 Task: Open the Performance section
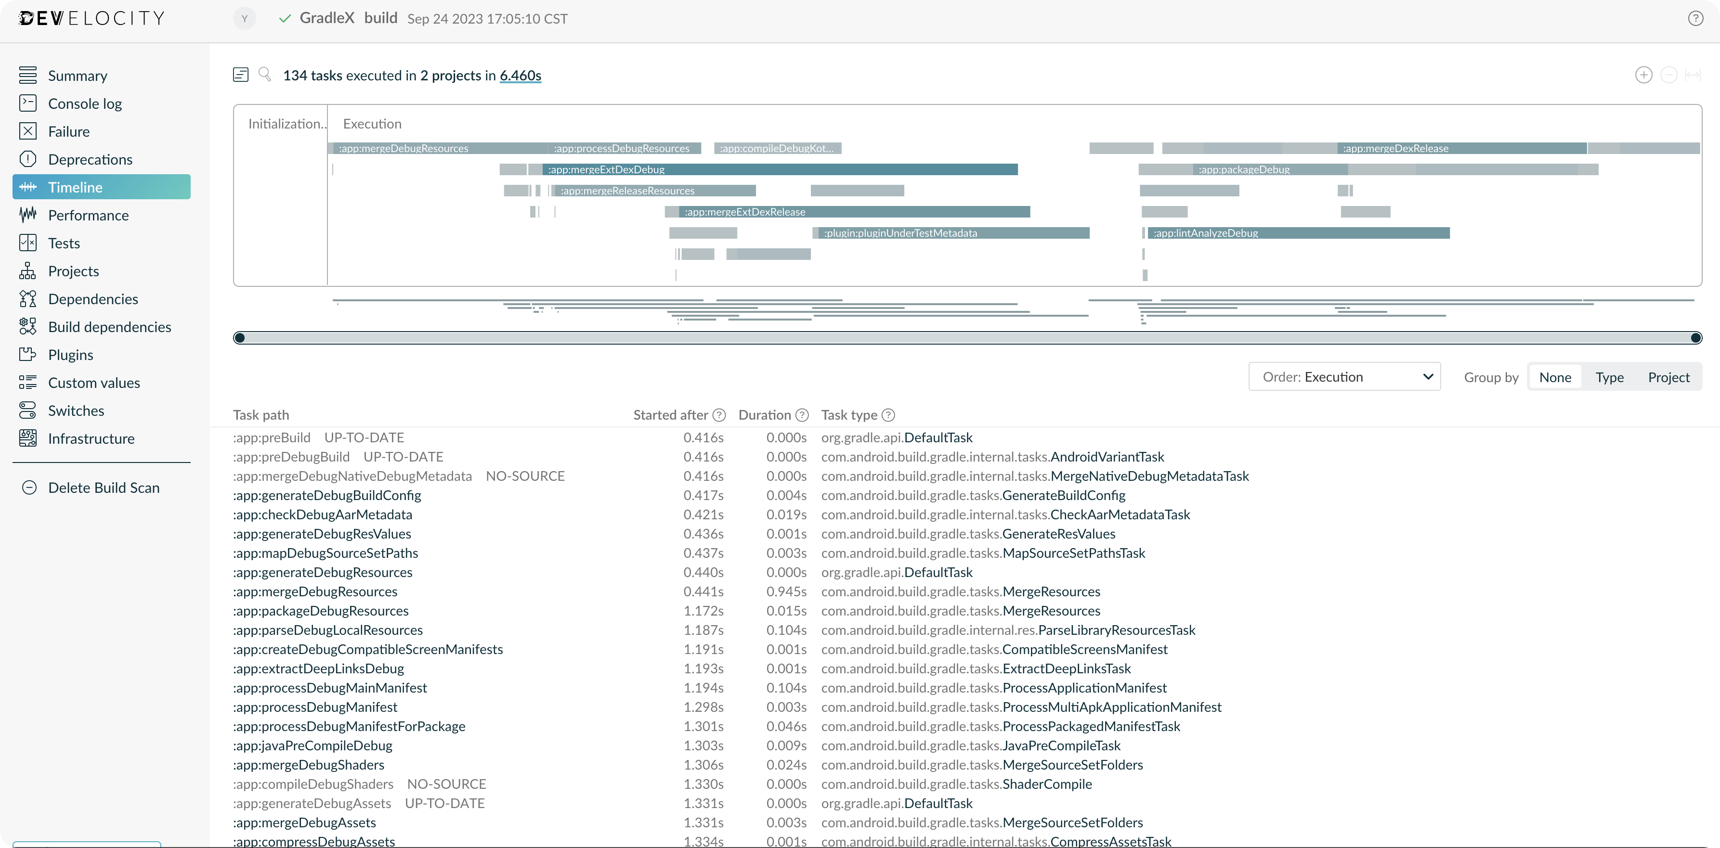click(x=88, y=215)
